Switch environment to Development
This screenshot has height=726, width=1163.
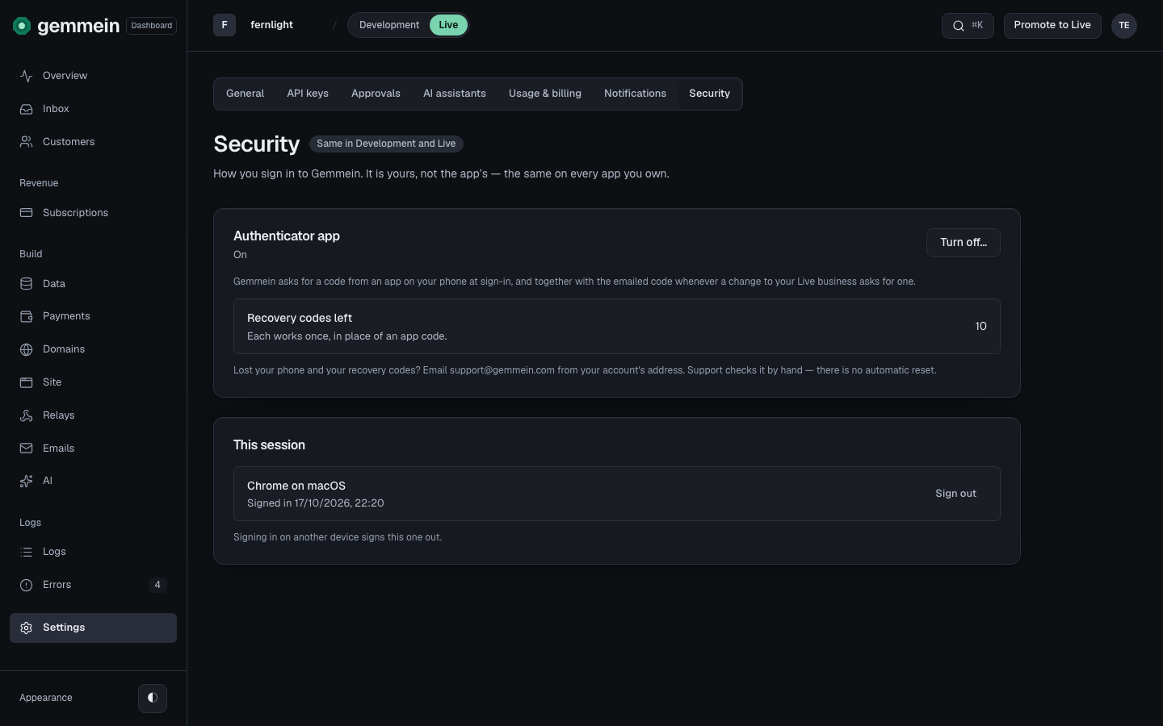[389, 25]
